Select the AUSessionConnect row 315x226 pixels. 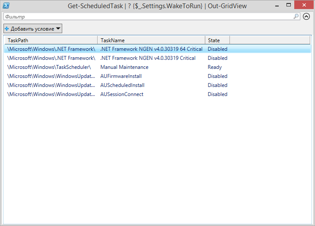pyautogui.click(x=157, y=94)
